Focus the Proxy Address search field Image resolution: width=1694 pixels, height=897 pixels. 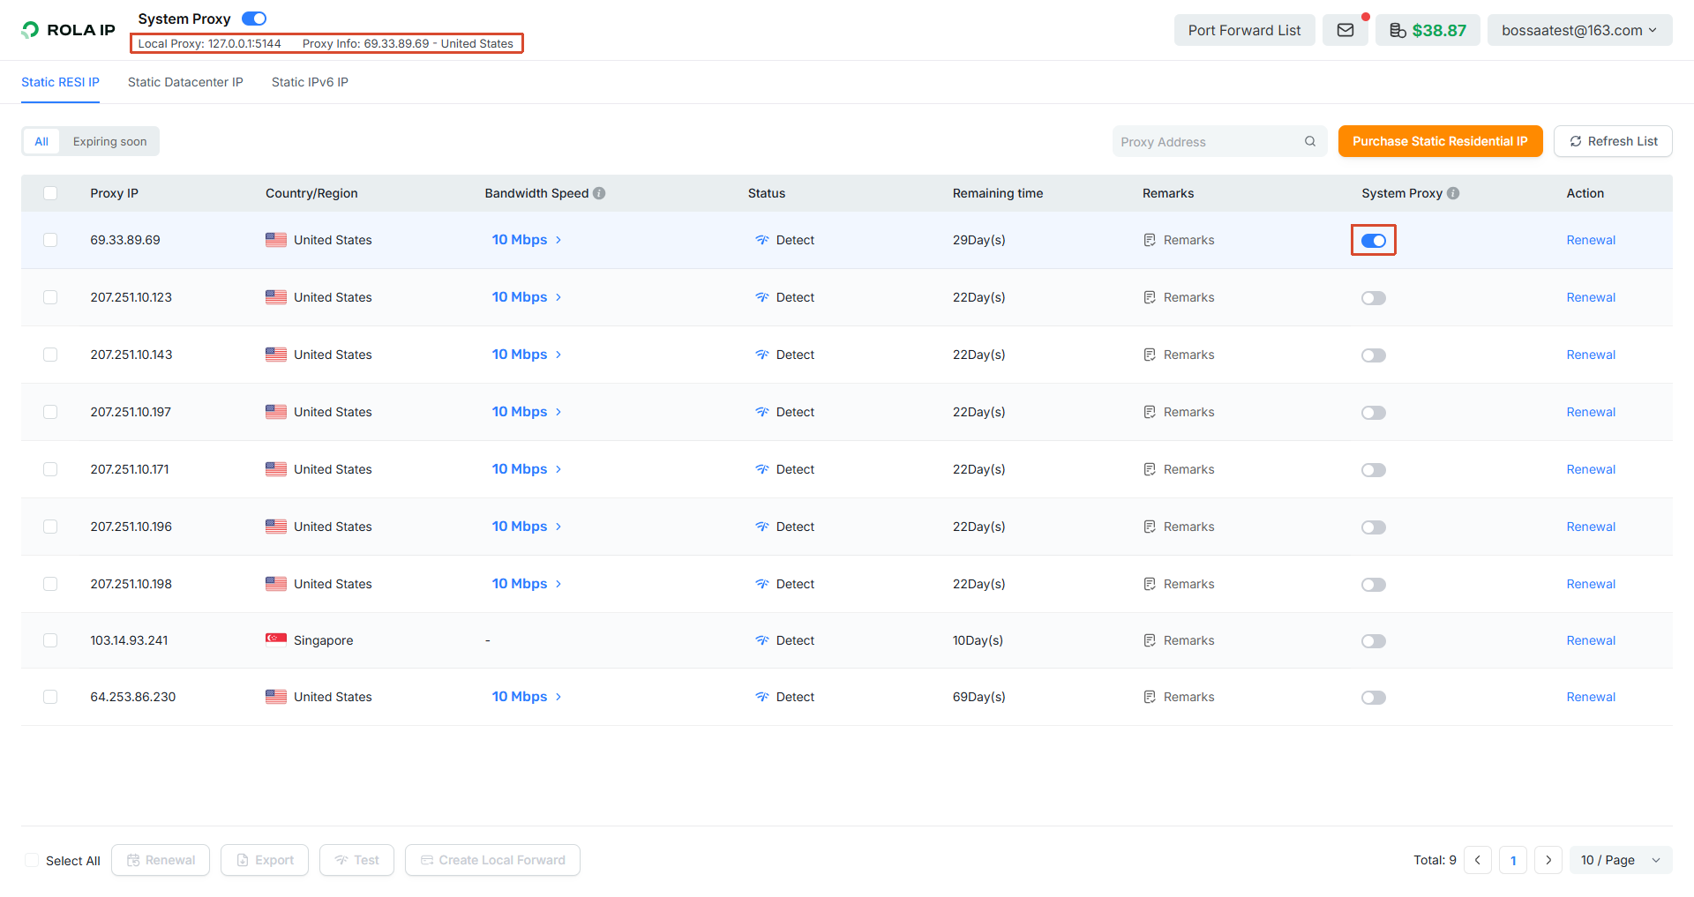(x=1219, y=141)
